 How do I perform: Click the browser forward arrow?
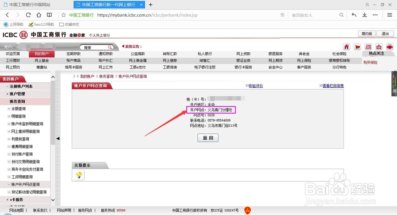point(18,15)
